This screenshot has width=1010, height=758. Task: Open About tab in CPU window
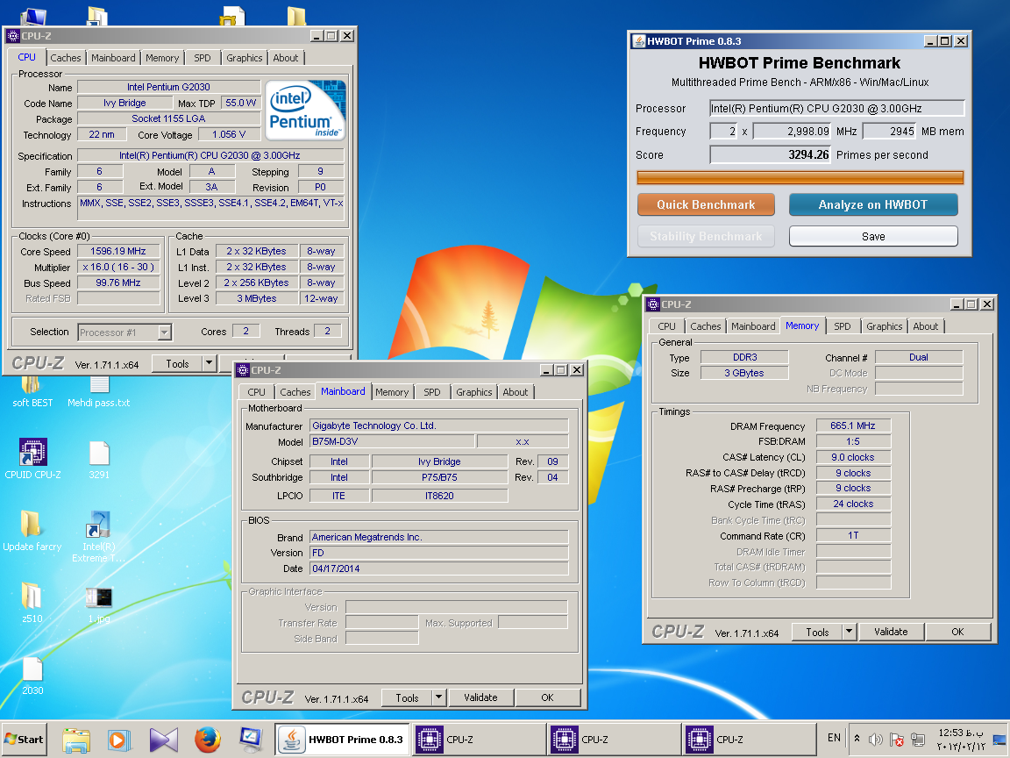pos(285,58)
